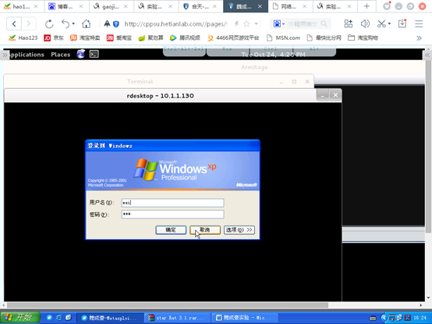Screen dimensions: 432x324
Task: Launch the globe web browser icon in panel
Action: click(x=81, y=54)
